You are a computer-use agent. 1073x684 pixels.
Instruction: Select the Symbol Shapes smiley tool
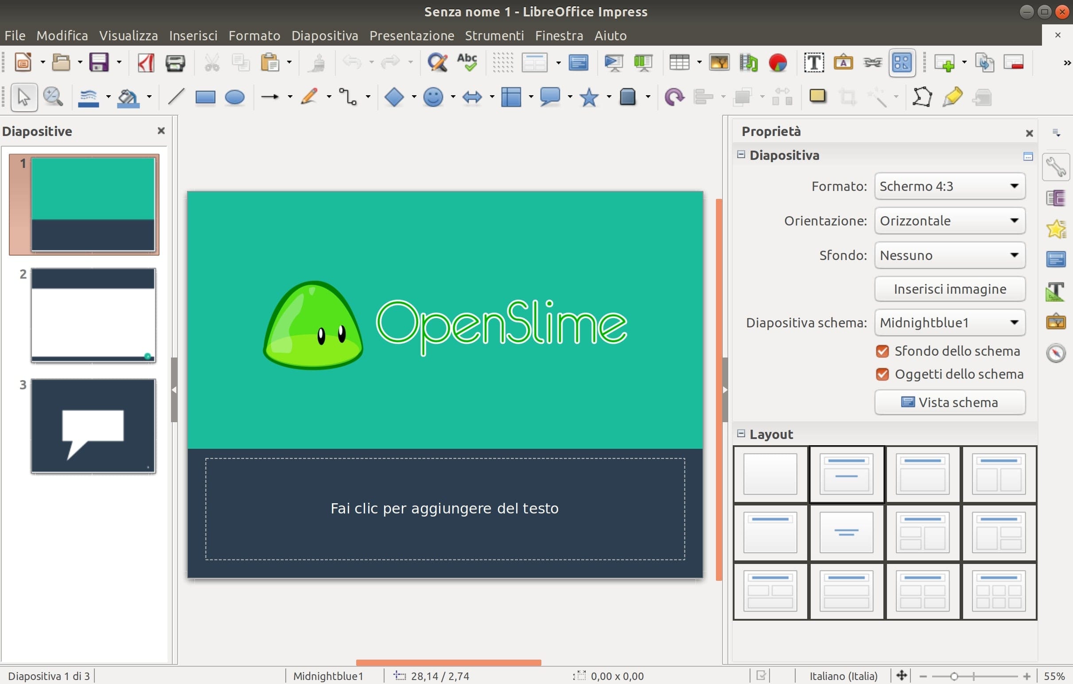click(x=433, y=97)
